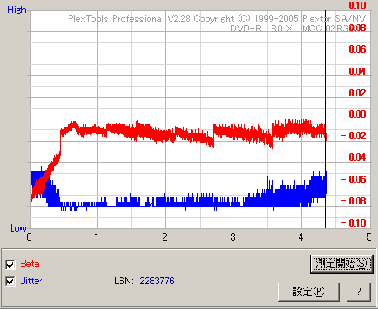Click the 0 mark on horizontal axis
Viewport: 378px width, 309px height.
29,236
